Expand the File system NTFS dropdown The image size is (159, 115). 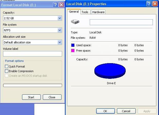(59, 30)
